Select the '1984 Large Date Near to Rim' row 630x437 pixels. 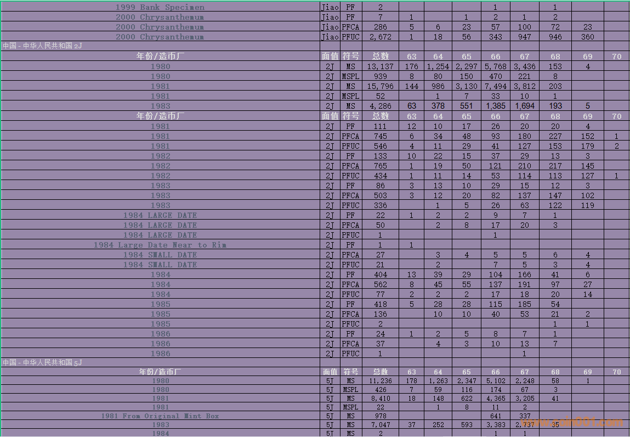click(x=160, y=245)
